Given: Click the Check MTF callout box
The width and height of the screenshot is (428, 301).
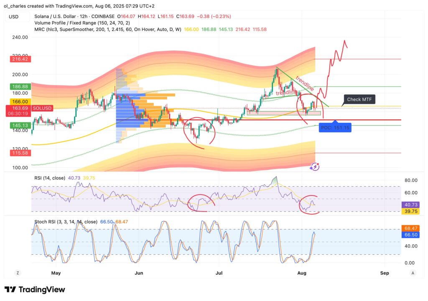Looking at the screenshot, I should point(360,99).
